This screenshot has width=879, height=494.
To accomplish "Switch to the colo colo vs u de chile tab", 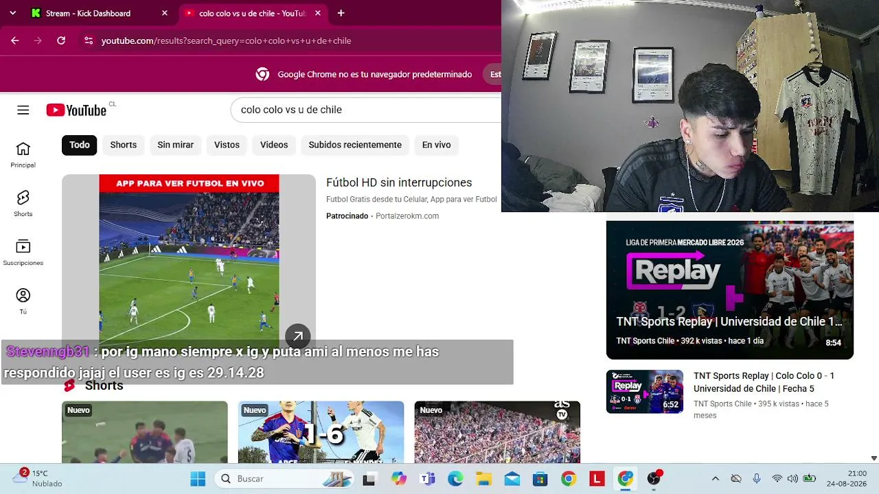I will pyautogui.click(x=253, y=13).
